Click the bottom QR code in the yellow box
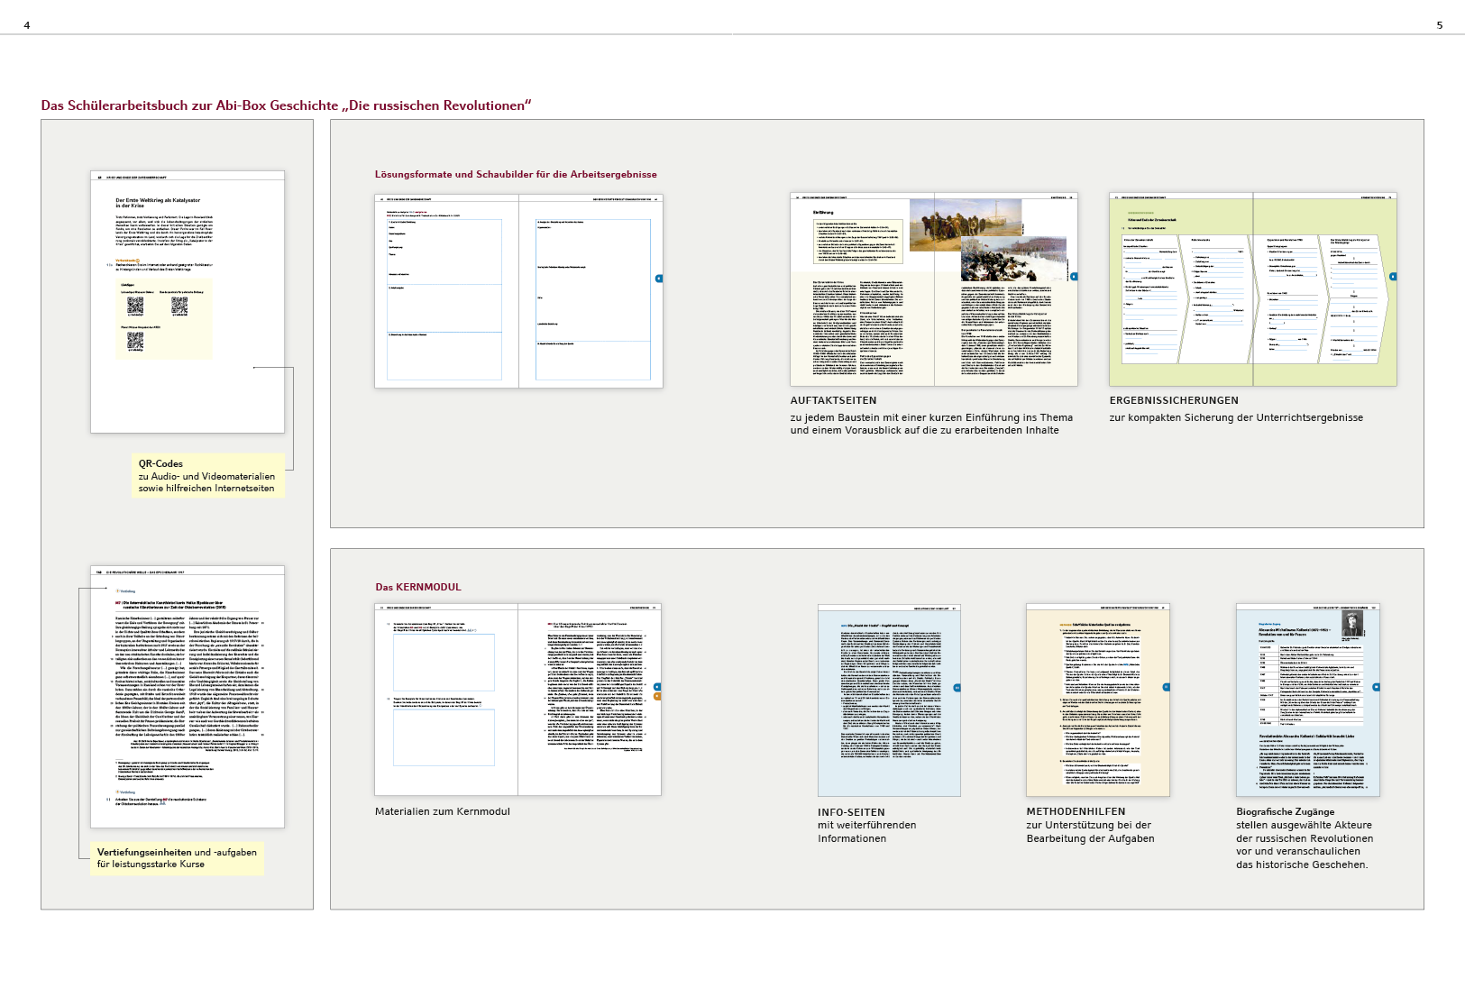Screen dimensions: 1465x988 click(135, 341)
